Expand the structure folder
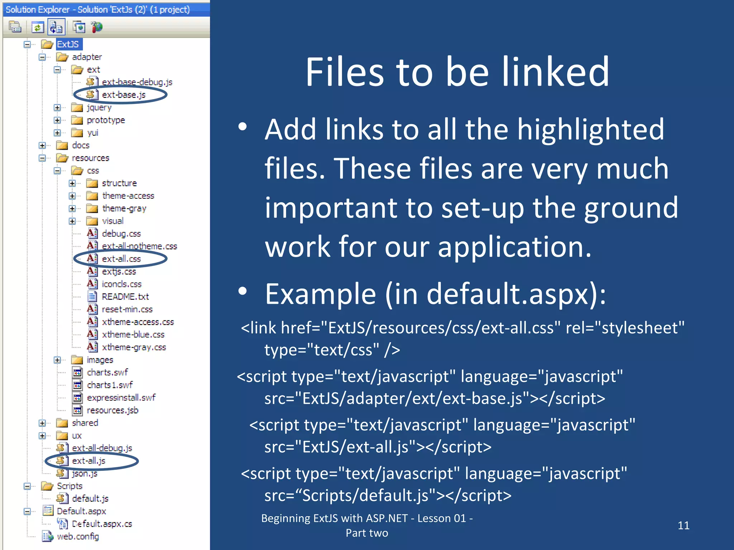This screenshot has height=550, width=734. coord(72,183)
